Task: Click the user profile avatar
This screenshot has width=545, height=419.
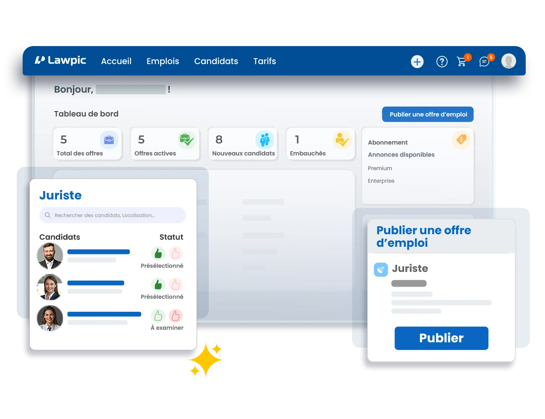Action: (508, 61)
